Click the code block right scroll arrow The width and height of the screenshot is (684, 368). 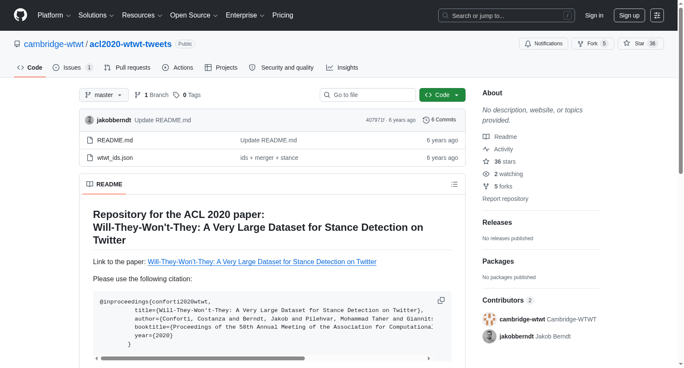pyautogui.click(x=429, y=358)
